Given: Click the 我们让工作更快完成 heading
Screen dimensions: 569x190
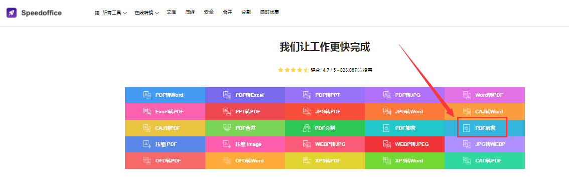Looking at the screenshot, I should pos(325,47).
